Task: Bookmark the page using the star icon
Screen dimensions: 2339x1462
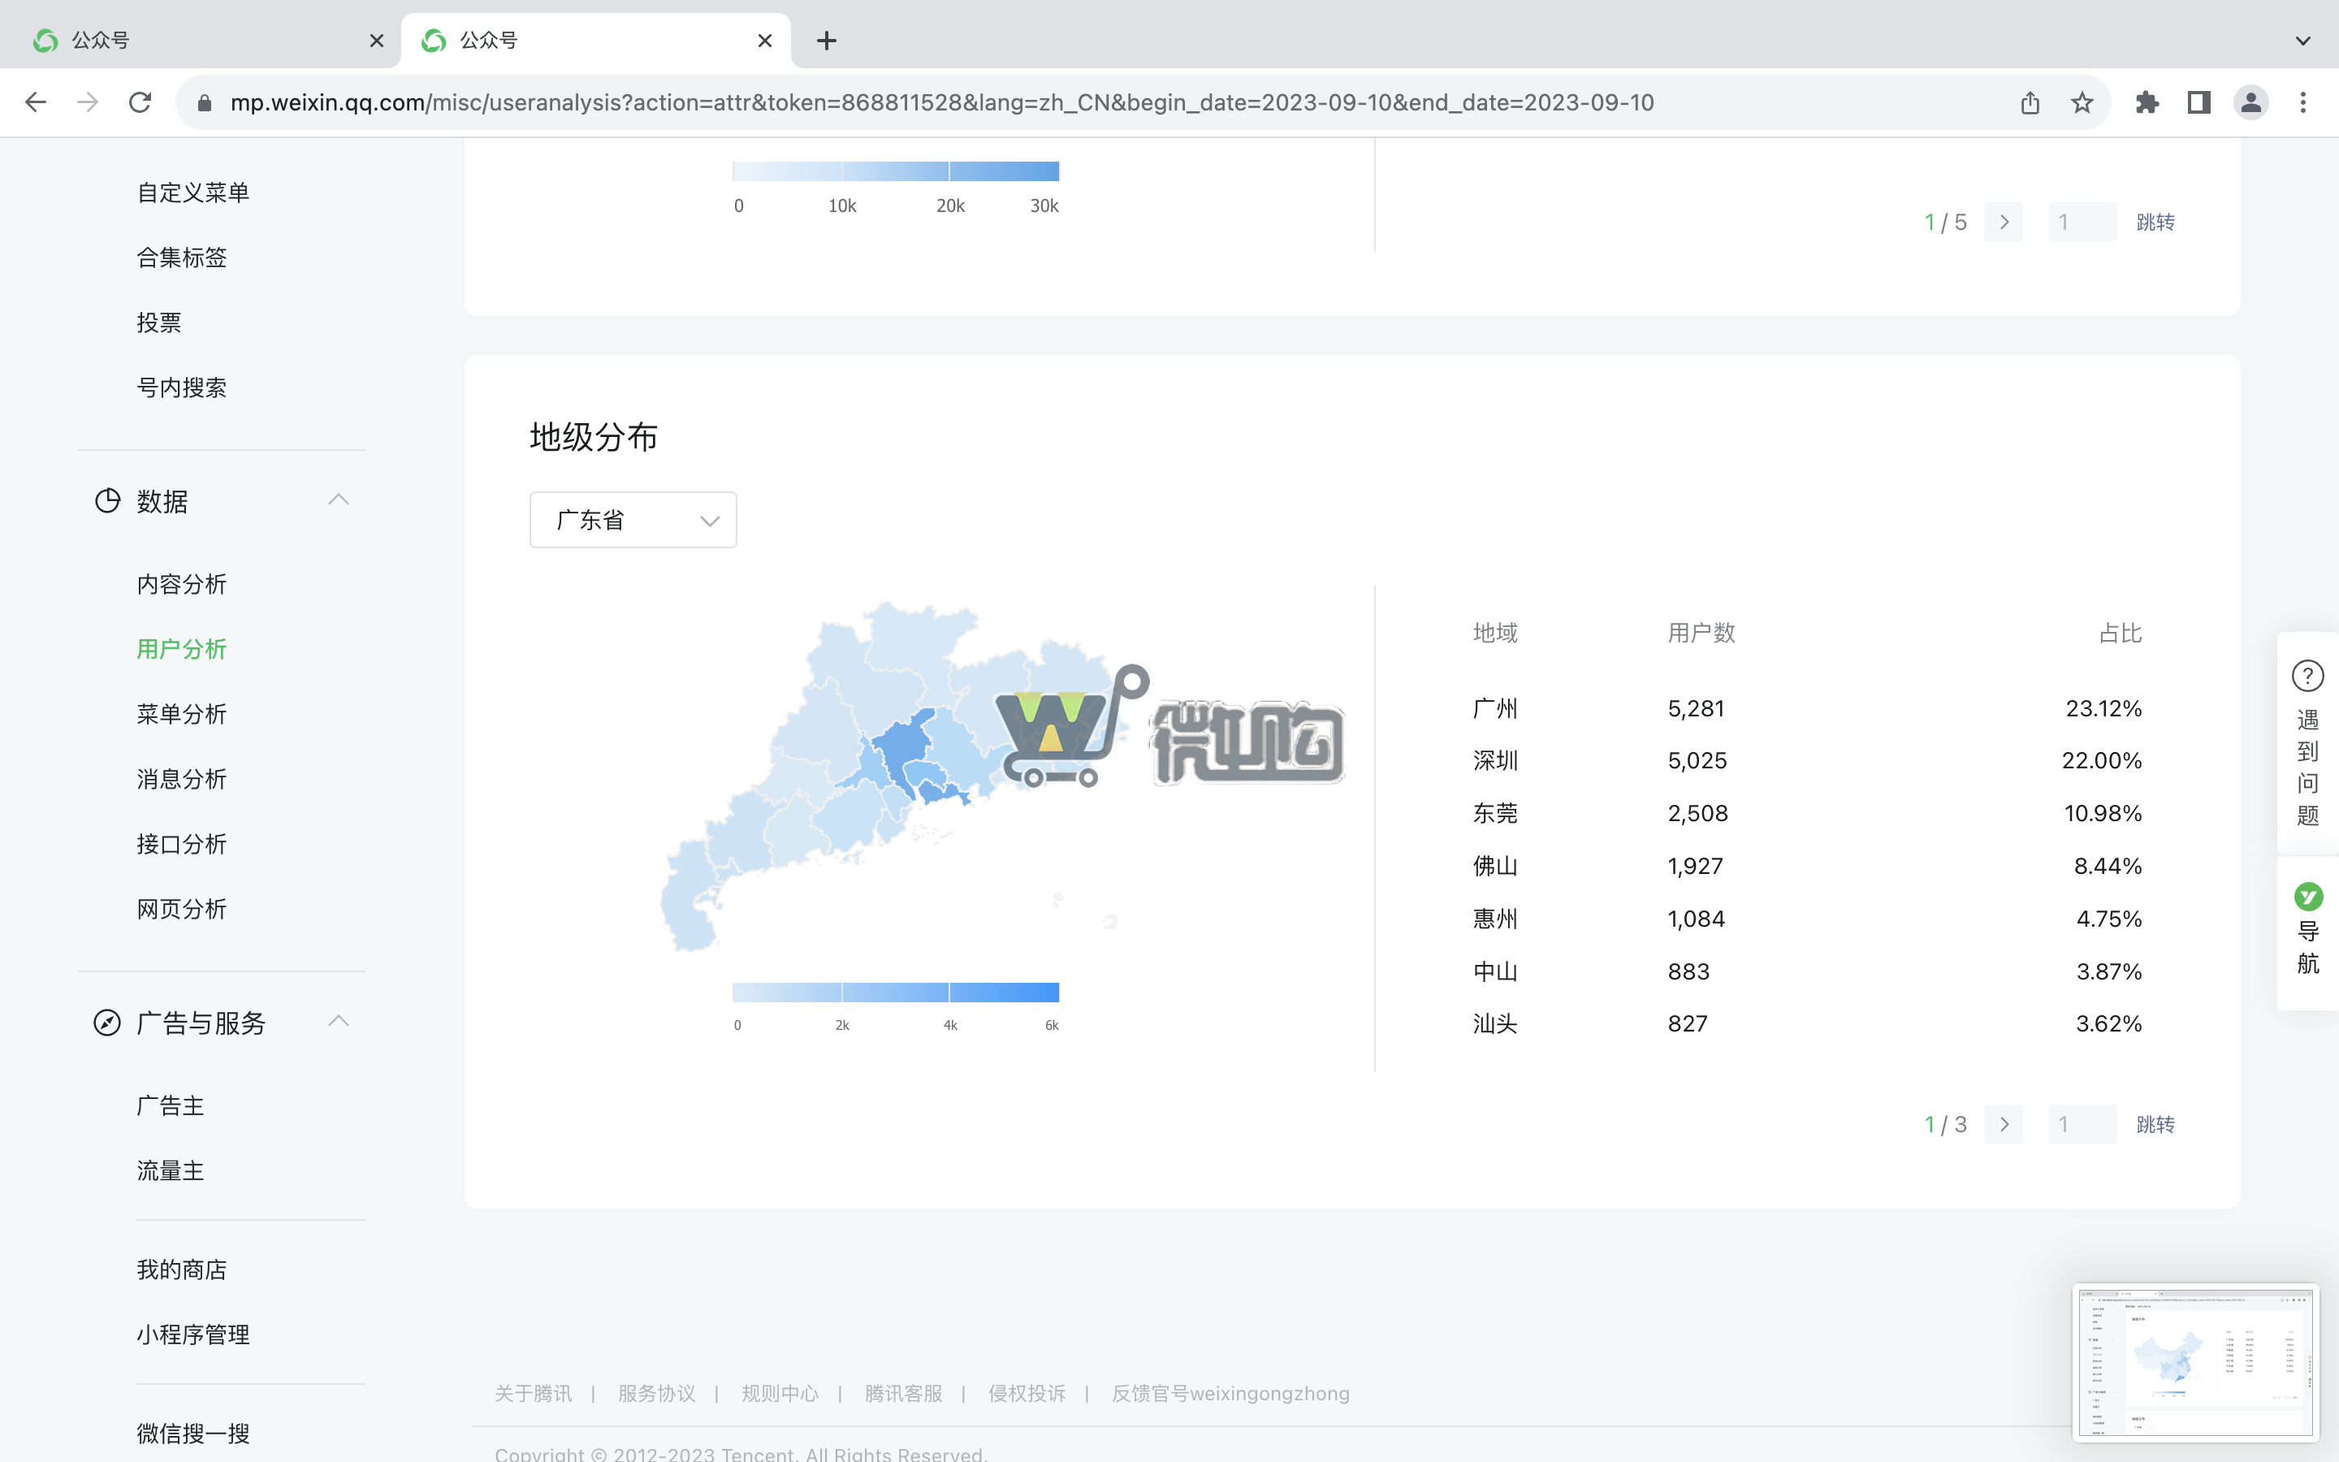Action: point(2081,102)
